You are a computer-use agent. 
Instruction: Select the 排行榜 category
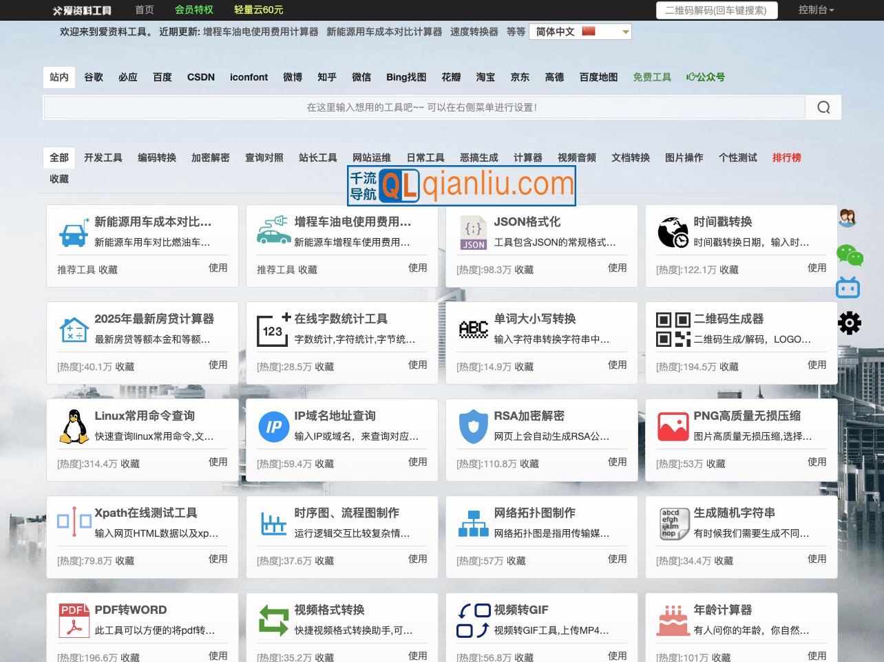click(x=786, y=158)
